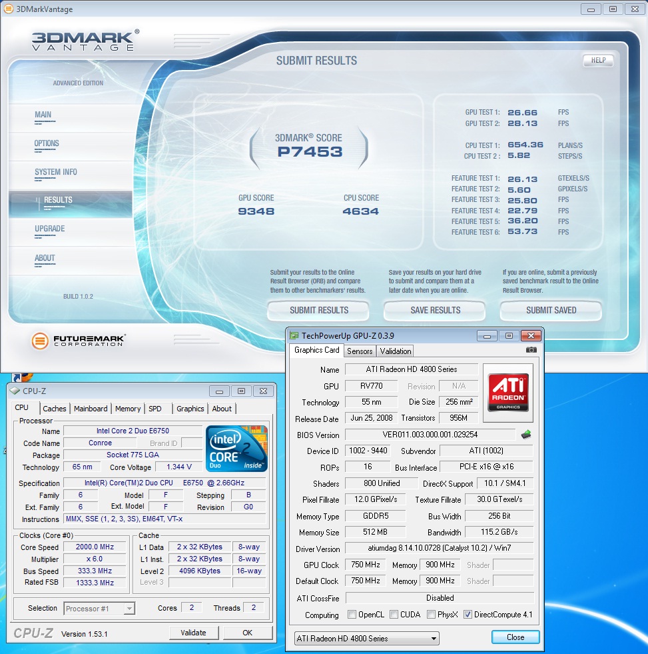Screen dimensions: 648x654
Task: Open the SPD tab in CPU-Z
Action: pyautogui.click(x=155, y=409)
